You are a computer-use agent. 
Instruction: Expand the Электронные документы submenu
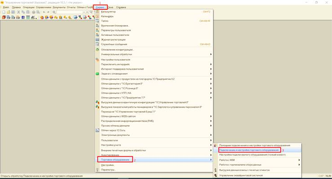[154, 135]
